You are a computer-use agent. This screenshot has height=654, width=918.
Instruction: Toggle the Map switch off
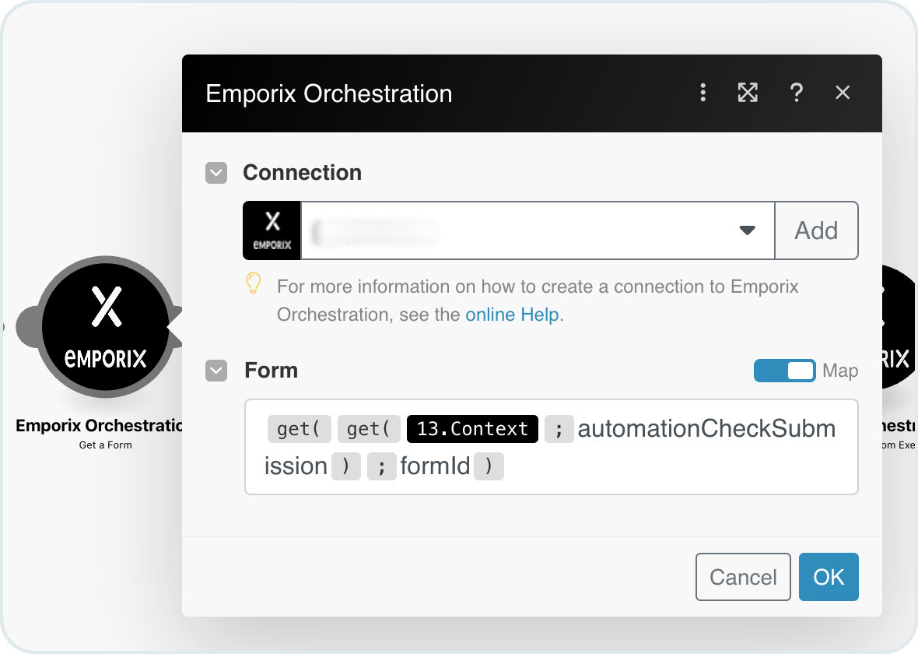[784, 371]
